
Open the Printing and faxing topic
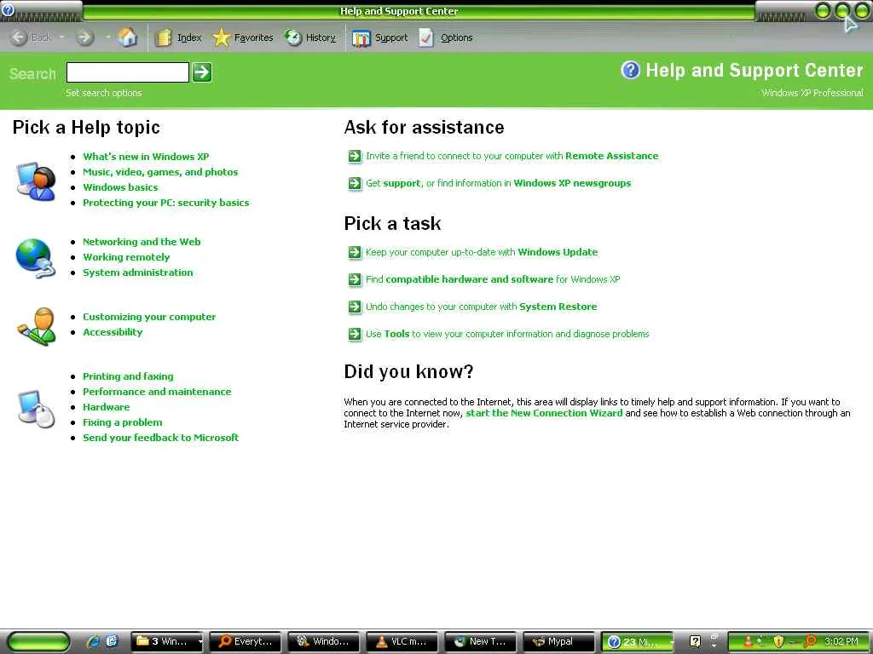pos(128,376)
